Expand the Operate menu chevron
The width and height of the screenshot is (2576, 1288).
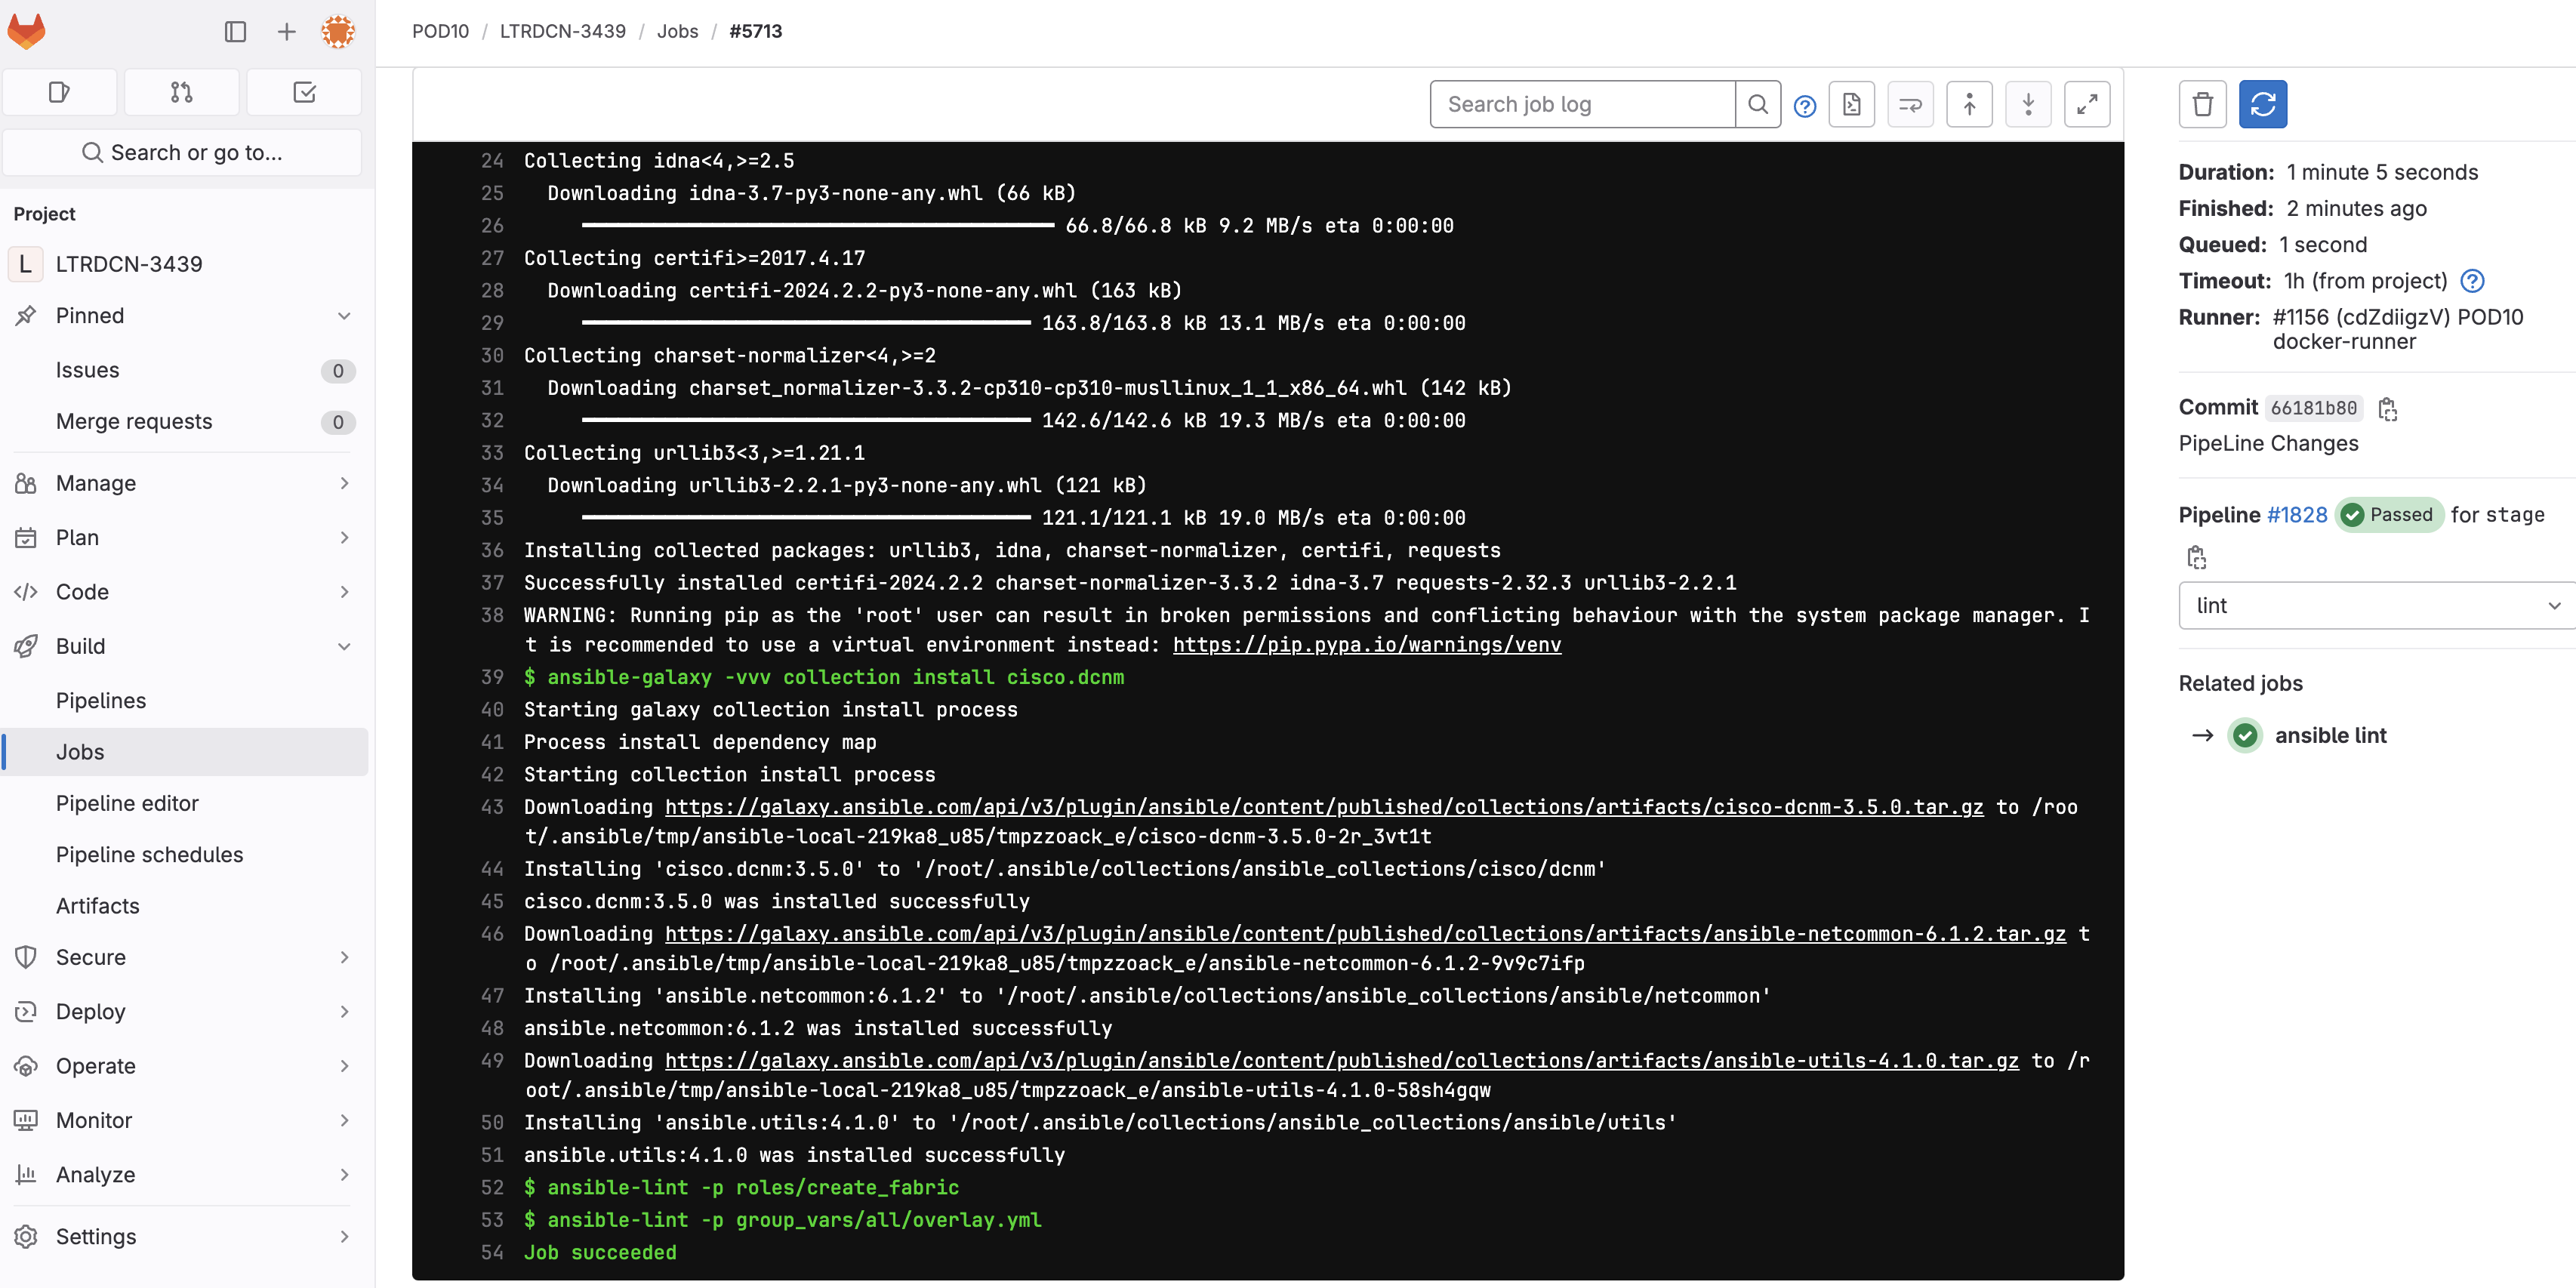pyautogui.click(x=344, y=1066)
